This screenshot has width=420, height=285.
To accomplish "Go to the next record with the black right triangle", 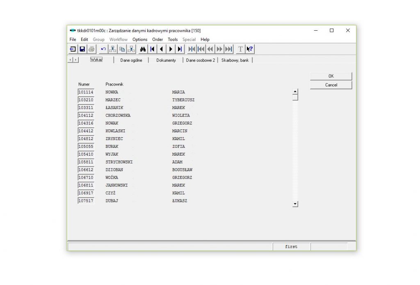I will point(171,49).
